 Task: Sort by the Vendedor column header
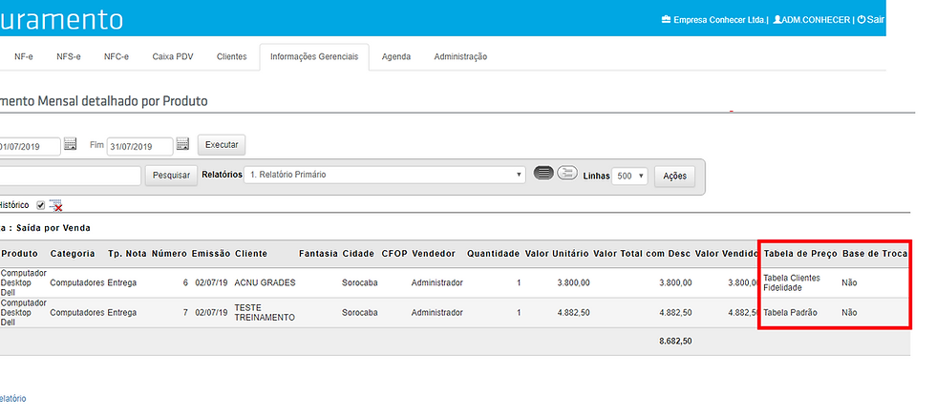point(434,253)
